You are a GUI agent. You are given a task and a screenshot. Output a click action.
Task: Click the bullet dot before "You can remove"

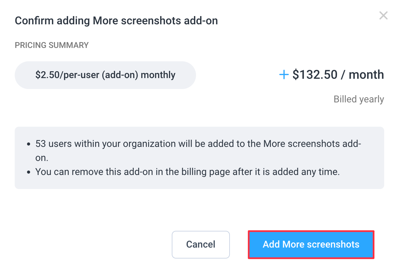click(29, 172)
